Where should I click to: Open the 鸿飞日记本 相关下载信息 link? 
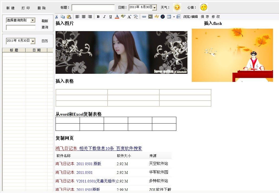(x=99, y=148)
